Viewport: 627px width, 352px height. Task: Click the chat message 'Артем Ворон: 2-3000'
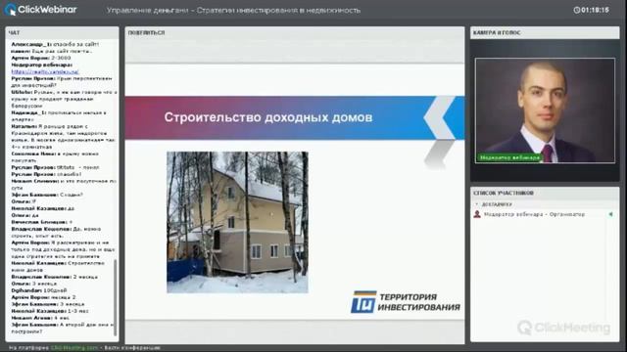click(x=41, y=58)
